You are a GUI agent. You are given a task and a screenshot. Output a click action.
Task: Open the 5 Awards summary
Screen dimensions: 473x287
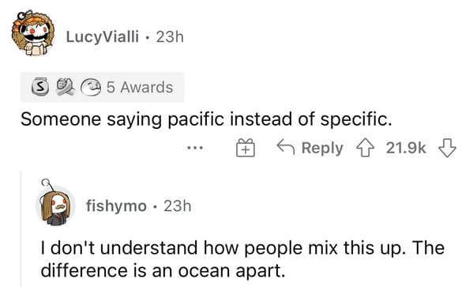[x=103, y=87]
